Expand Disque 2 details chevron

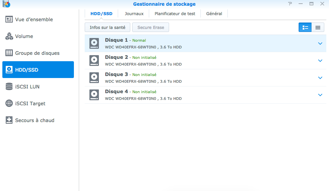(320, 61)
